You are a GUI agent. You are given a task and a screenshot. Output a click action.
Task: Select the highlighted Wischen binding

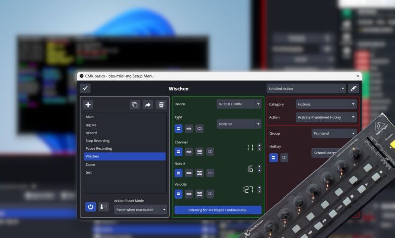click(125, 156)
